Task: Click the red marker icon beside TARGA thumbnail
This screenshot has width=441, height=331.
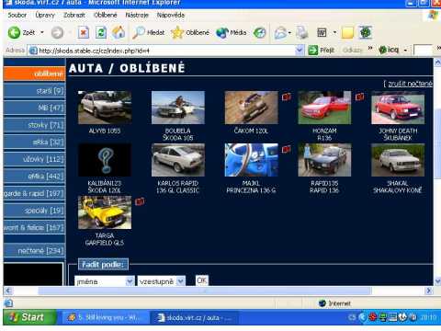Action: [x=140, y=201]
